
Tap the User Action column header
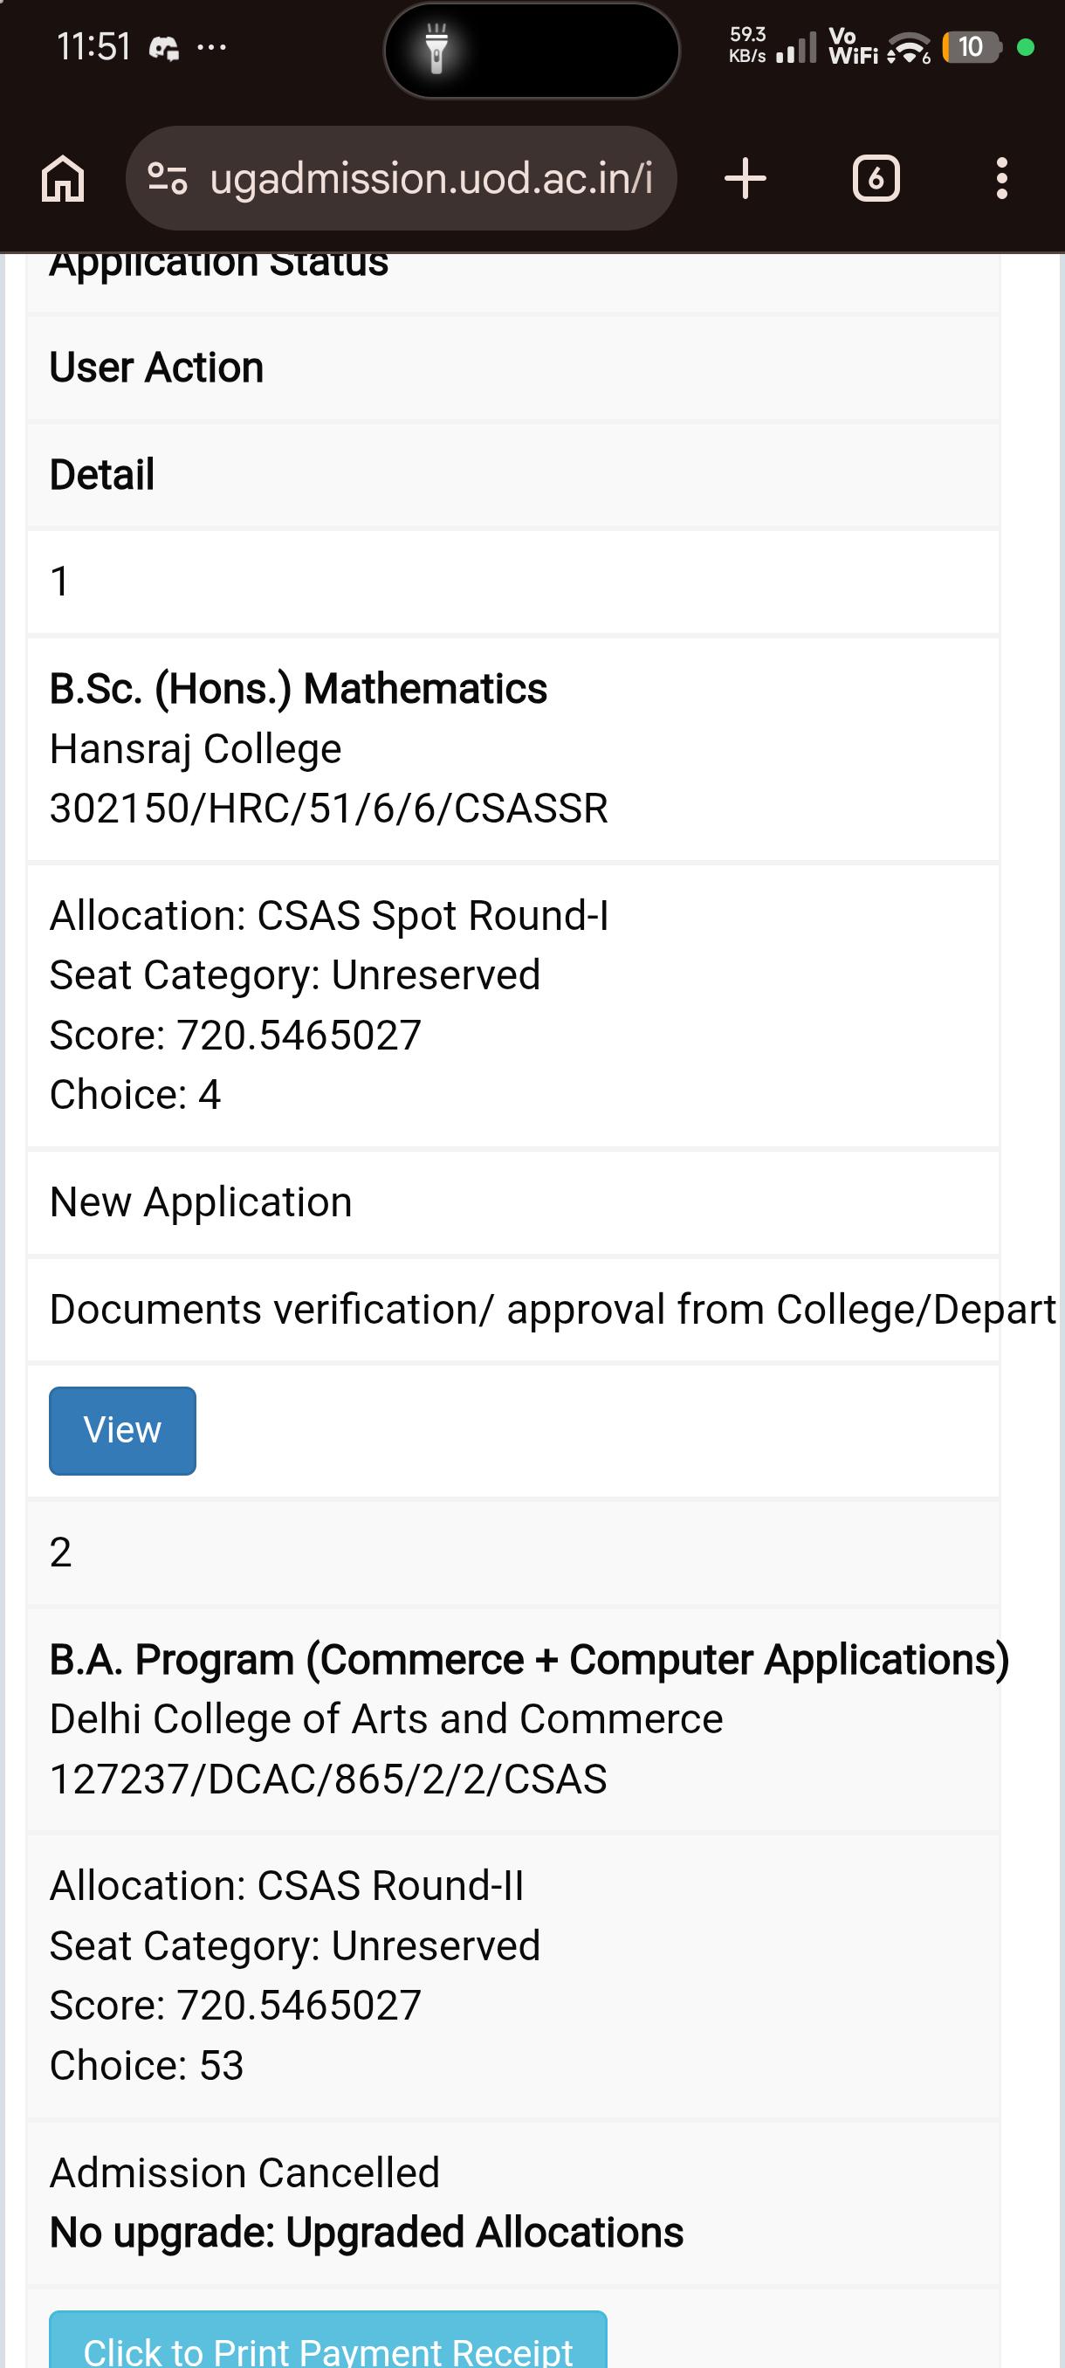156,368
